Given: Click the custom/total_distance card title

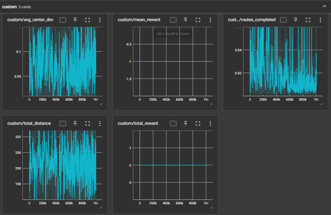Looking at the screenshot, I should [29, 123].
